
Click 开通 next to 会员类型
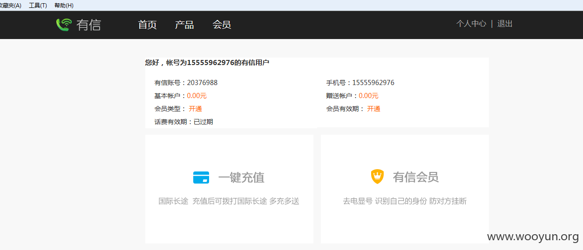[x=196, y=109]
